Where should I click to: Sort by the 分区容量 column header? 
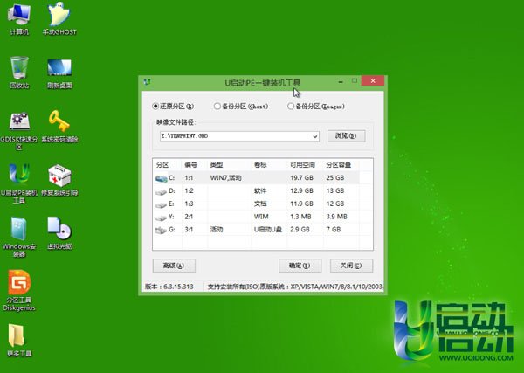tap(339, 165)
